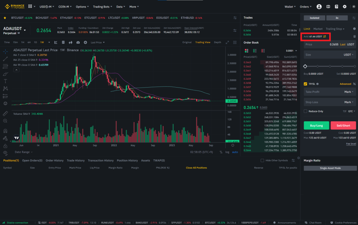Click the order size slider handle

click(x=305, y=66)
